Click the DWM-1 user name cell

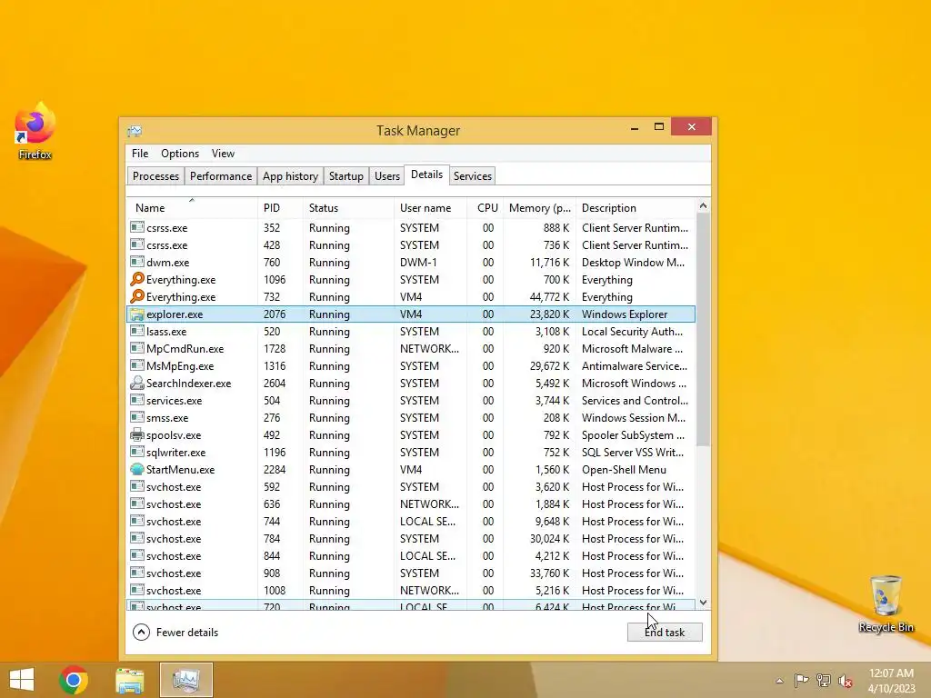click(418, 262)
